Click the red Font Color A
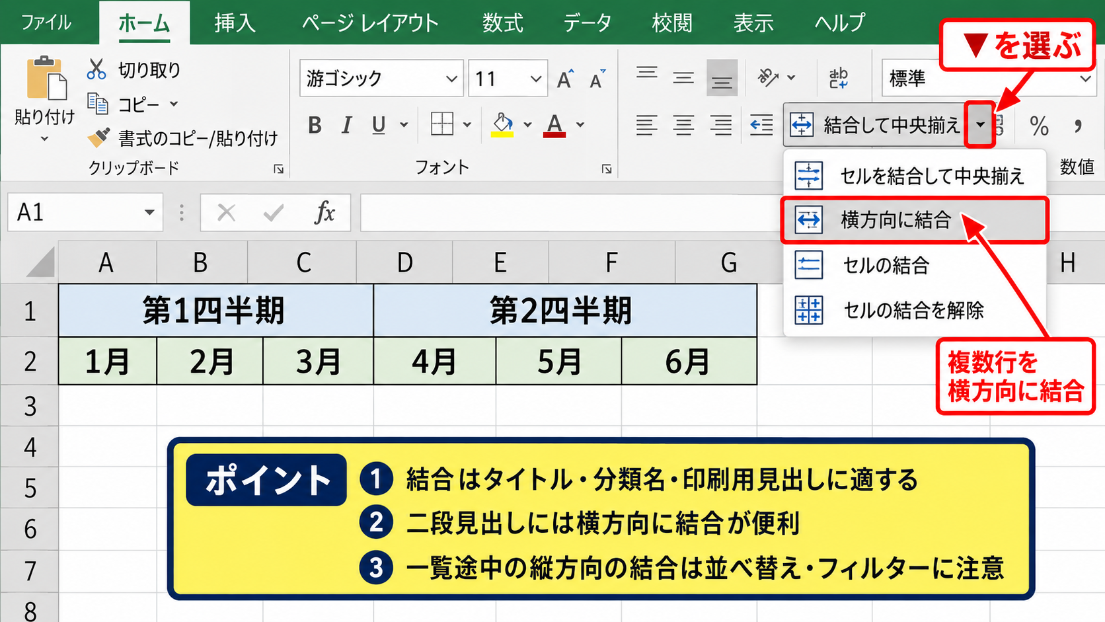 (554, 124)
